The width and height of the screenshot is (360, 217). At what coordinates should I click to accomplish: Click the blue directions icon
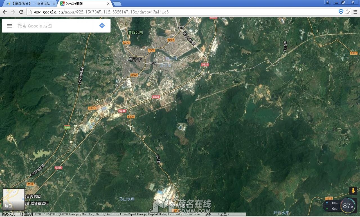102,26
